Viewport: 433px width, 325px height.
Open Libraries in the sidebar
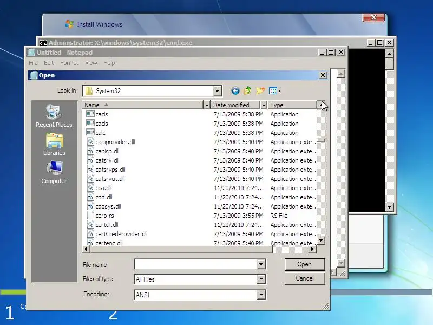[x=54, y=145]
